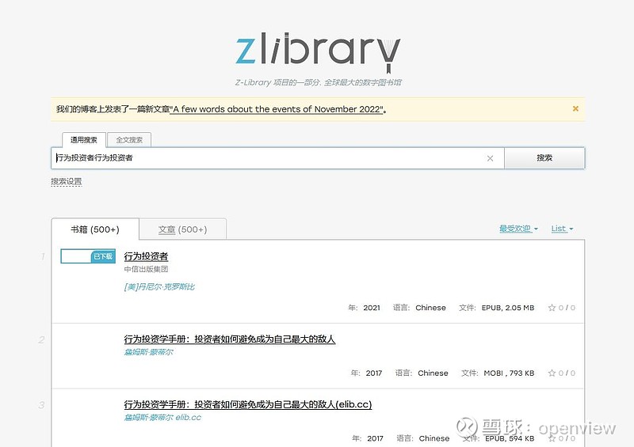Open author 詹姆斯·蒙蒂尔 of second result
The width and height of the screenshot is (634, 447).
pyautogui.click(x=148, y=352)
